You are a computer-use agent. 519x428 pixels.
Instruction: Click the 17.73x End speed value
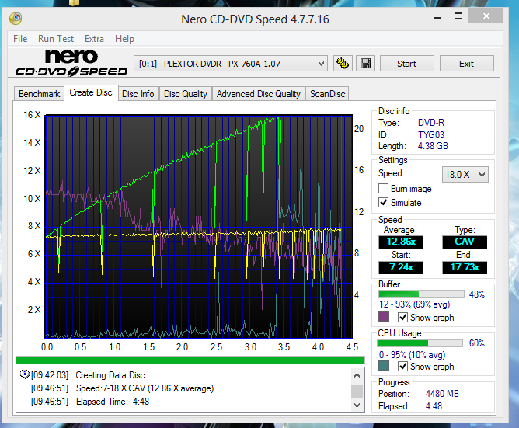coord(465,267)
